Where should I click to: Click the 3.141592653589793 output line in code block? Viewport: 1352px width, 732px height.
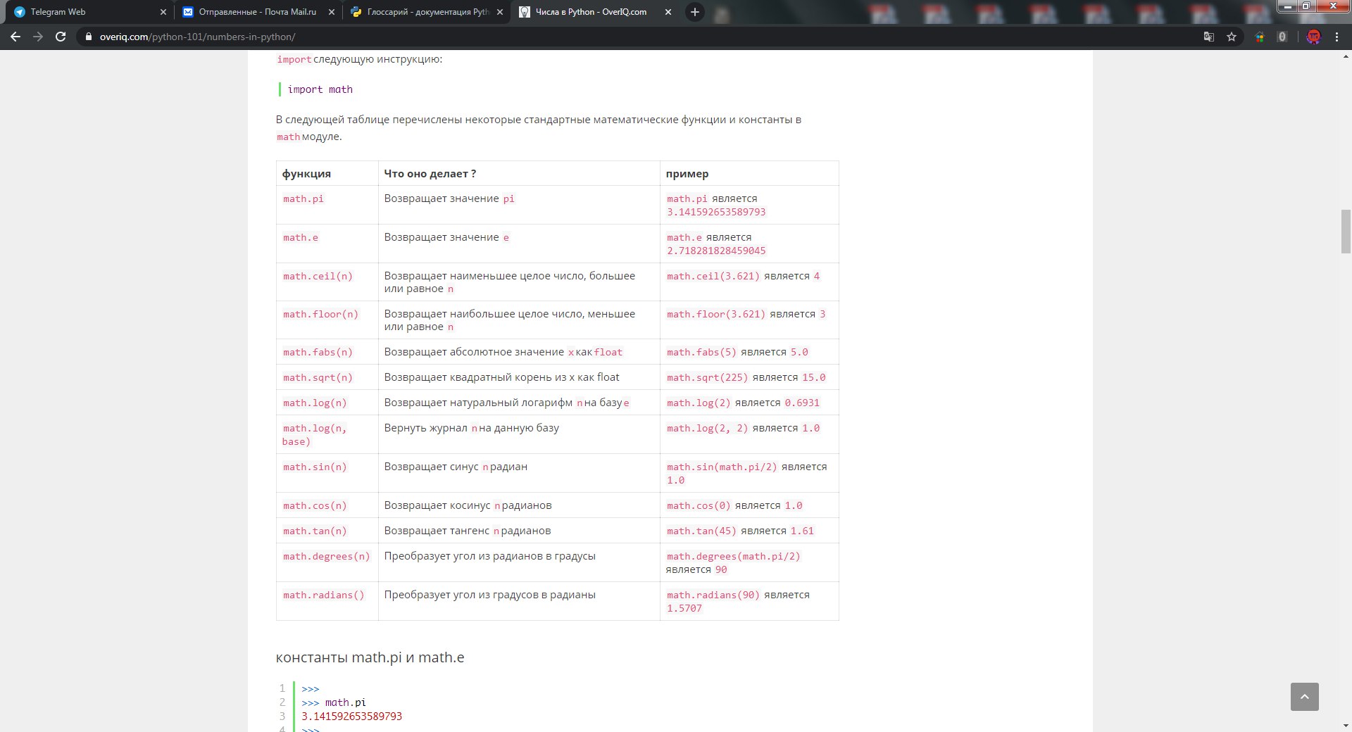point(352,717)
